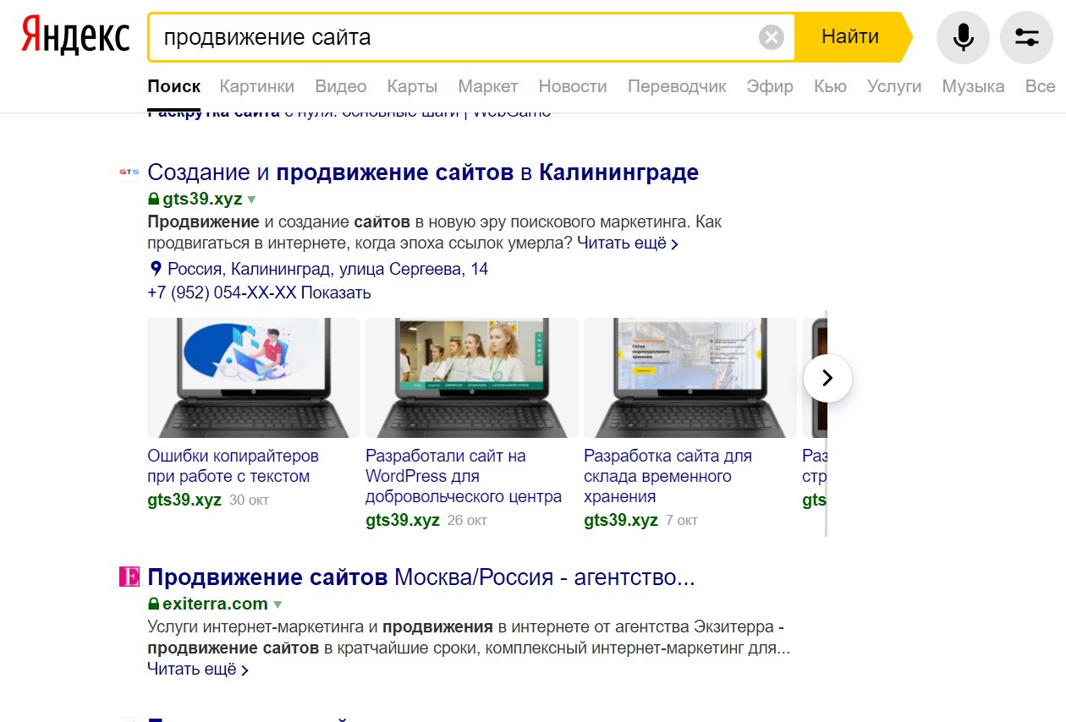The image size is (1066, 722).
Task: Click the map pin icon by the address
Action: 156,269
